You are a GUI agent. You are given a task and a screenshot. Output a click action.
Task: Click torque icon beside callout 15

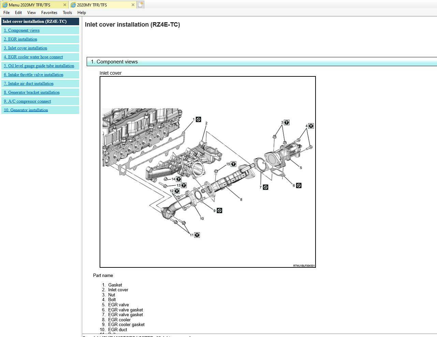233,164
